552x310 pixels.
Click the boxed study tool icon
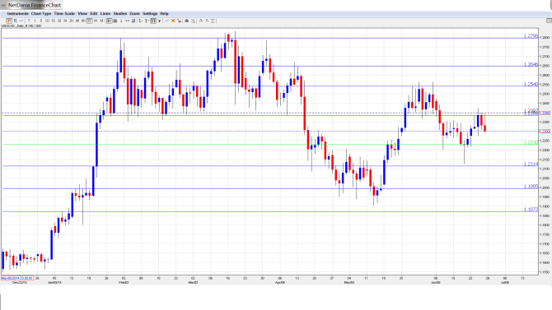[153, 21]
